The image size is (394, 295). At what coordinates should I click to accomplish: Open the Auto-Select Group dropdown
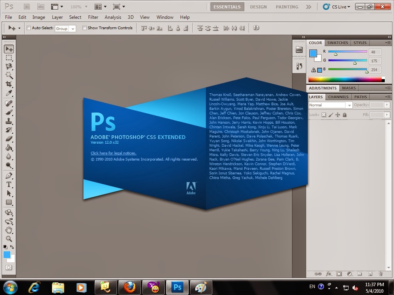[65, 28]
